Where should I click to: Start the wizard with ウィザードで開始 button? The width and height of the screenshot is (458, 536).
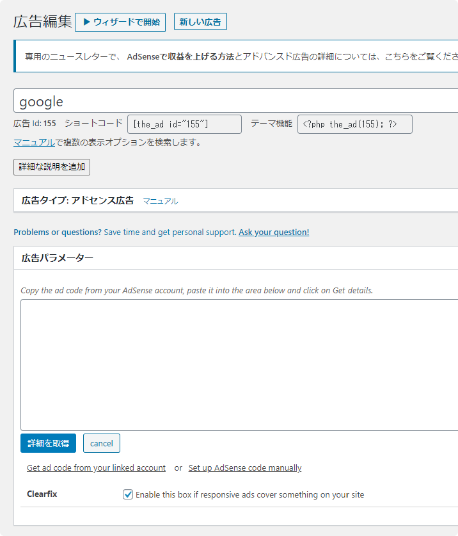tap(120, 22)
